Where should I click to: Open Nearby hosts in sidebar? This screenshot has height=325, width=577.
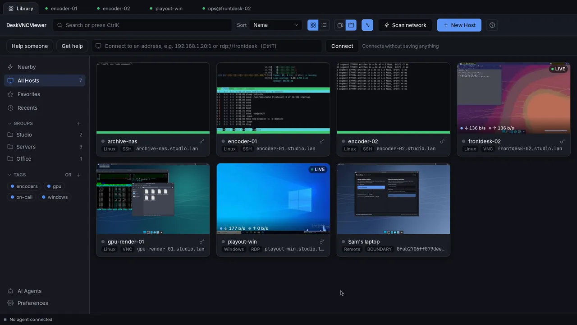(45, 67)
